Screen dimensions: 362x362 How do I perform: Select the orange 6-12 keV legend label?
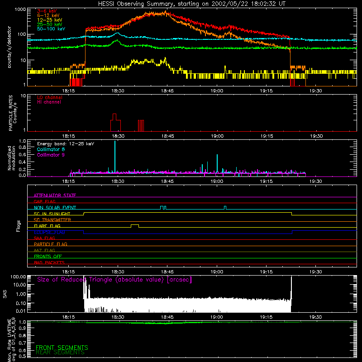tap(48, 15)
